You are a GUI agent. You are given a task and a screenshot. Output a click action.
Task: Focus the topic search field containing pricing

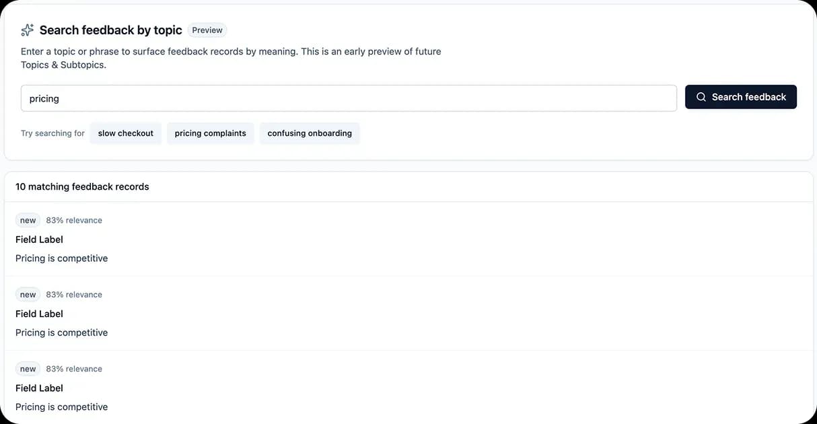(349, 98)
